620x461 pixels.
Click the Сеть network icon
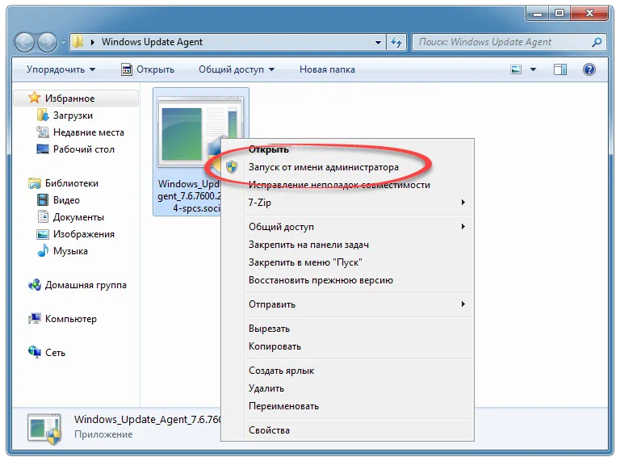(x=35, y=352)
